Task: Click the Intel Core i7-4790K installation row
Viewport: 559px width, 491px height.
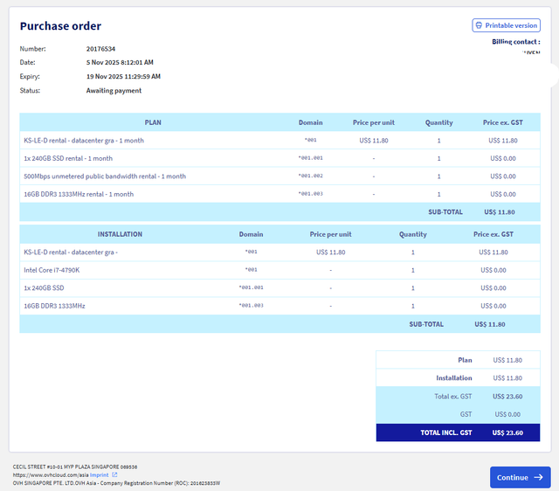Action: point(279,270)
